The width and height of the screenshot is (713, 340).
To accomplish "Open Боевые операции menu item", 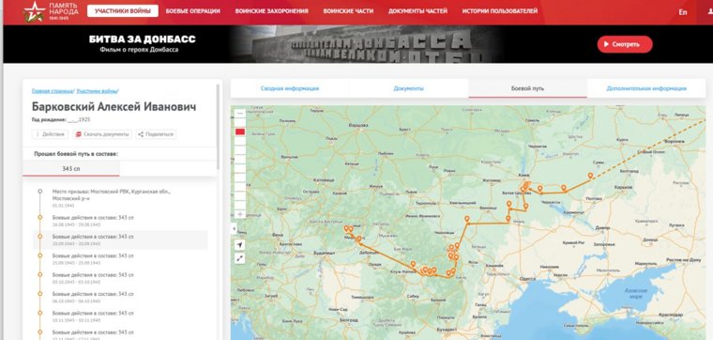I will 193,11.
